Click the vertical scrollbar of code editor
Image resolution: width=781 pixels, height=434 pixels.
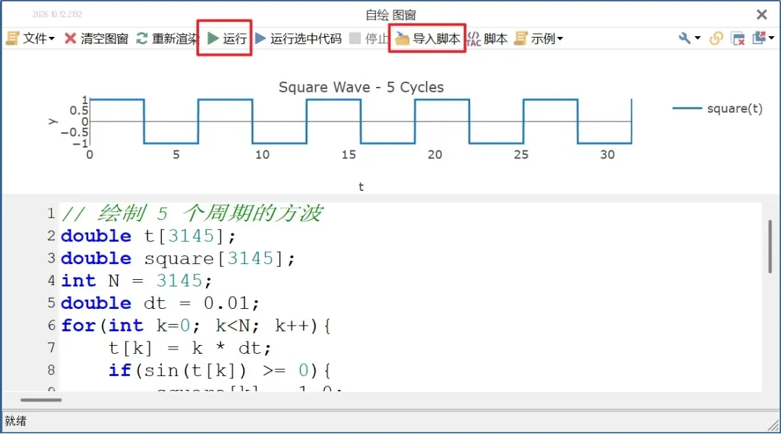[x=769, y=246]
